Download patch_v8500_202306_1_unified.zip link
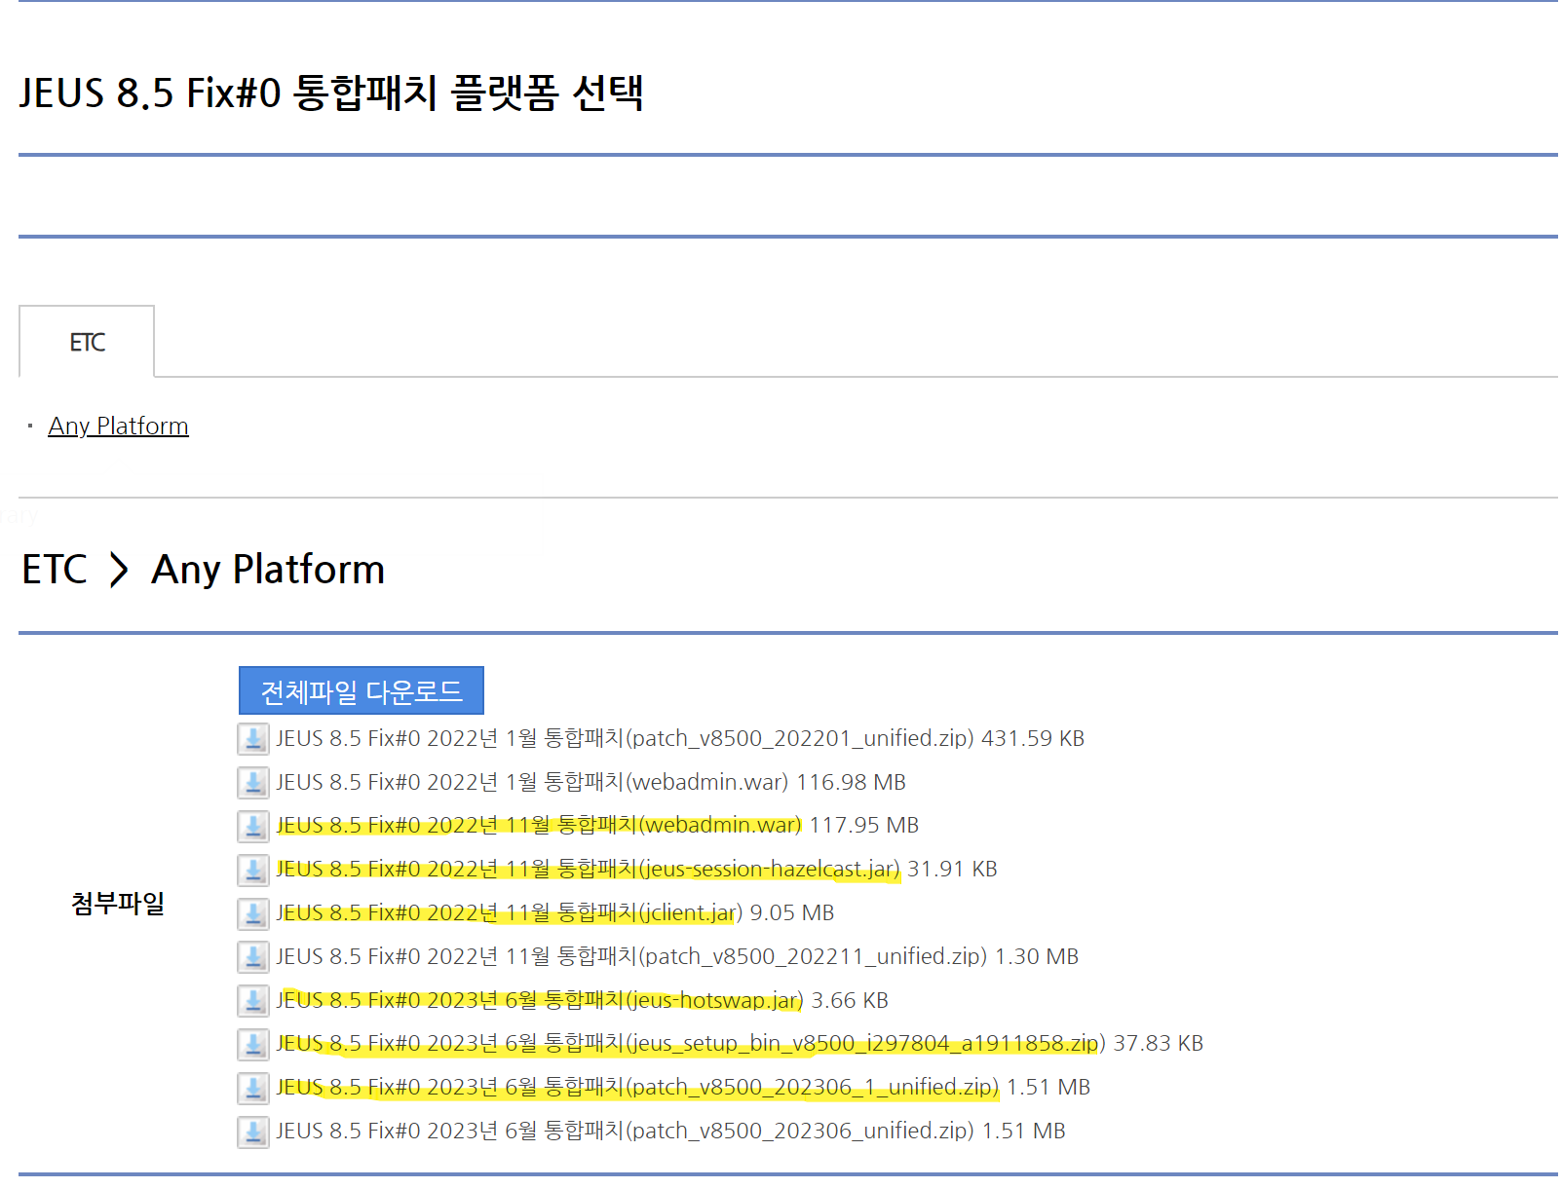The height and width of the screenshot is (1188, 1562). [x=683, y=1088]
